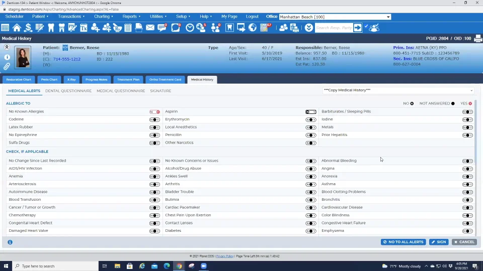The image size is (483, 271).
Task: Click the Cancel button
Action: [x=464, y=242]
